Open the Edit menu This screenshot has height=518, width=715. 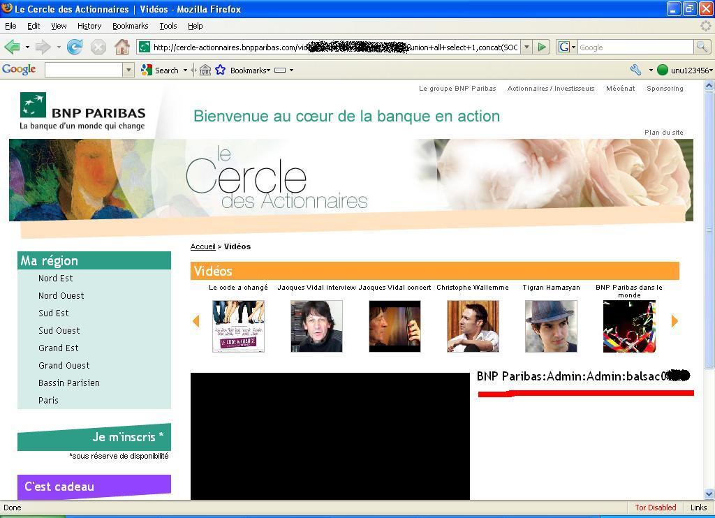34,26
